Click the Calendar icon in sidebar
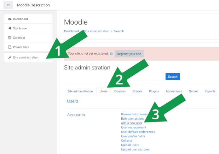 (x=10, y=38)
